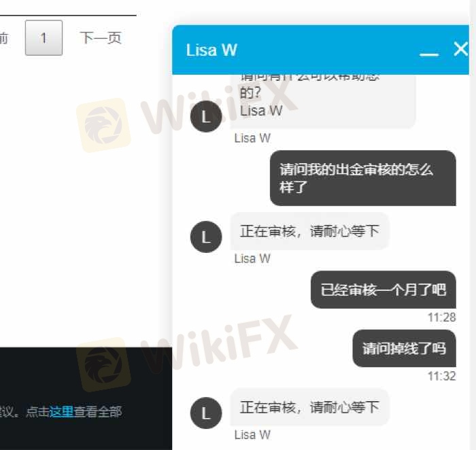Image resolution: width=476 pixels, height=450 pixels.
Task: Click the last 正在审核，请耐心等下 reply bubble
Action: point(309,407)
